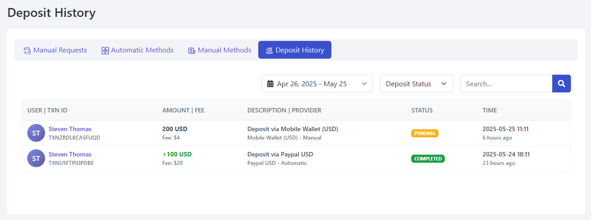Open Steven Thomas link in second row

(70, 154)
